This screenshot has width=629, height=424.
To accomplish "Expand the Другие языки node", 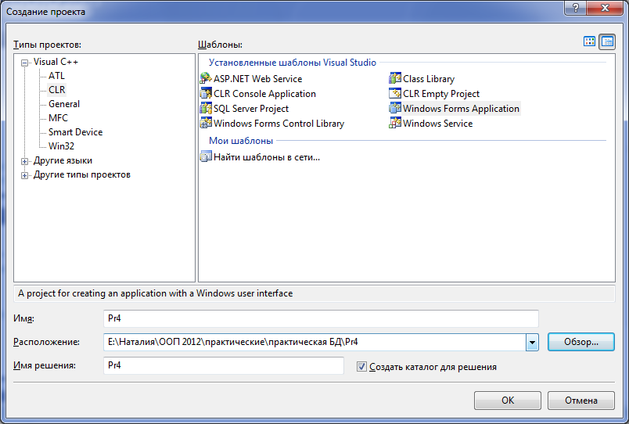I will [x=25, y=161].
